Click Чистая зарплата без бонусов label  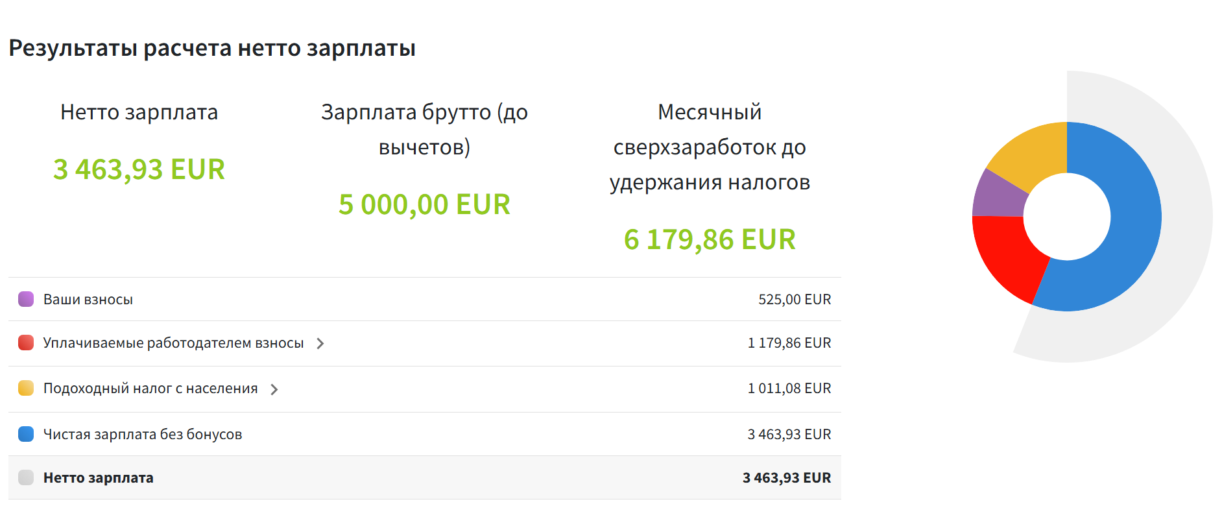pyautogui.click(x=142, y=434)
